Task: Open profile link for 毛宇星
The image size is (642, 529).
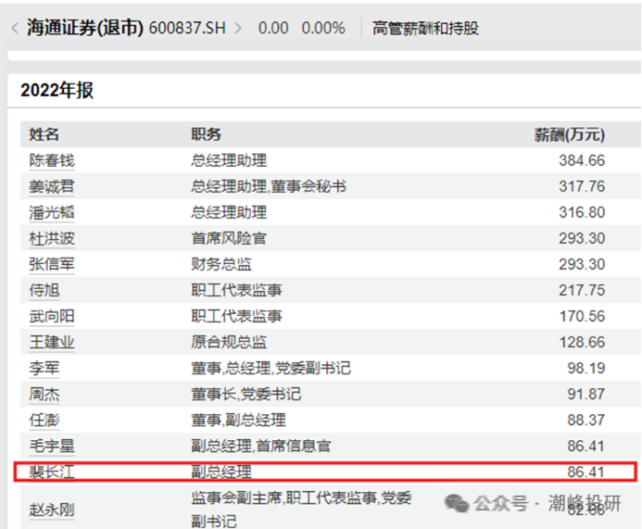Action: pyautogui.click(x=52, y=447)
